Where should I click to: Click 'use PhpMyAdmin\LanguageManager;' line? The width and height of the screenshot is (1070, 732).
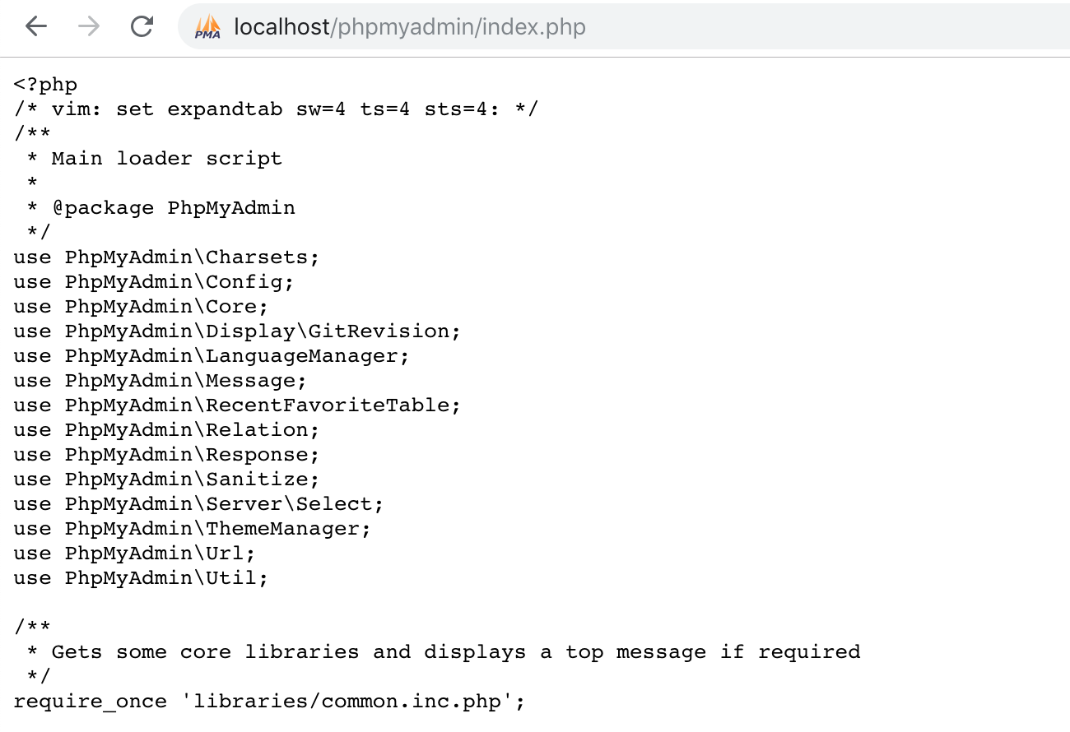tap(212, 356)
